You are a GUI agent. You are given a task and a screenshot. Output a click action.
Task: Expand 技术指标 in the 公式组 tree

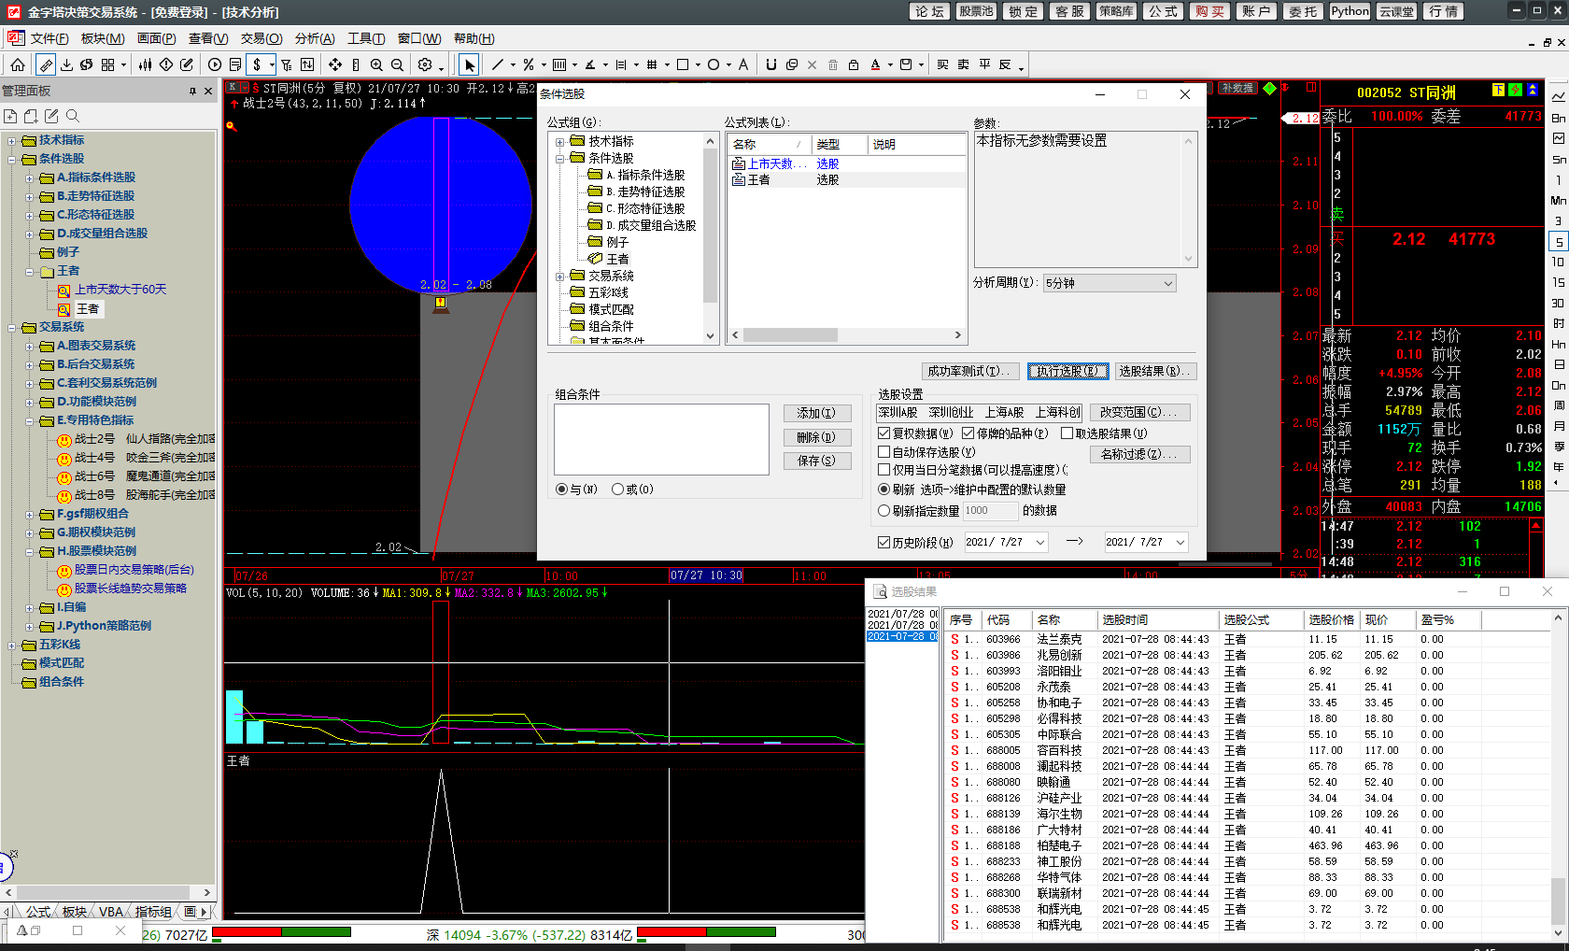pos(560,142)
